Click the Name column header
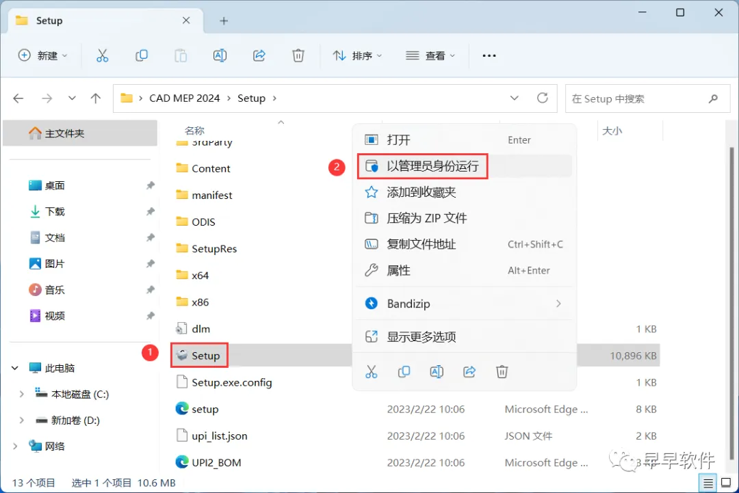 [x=194, y=131]
